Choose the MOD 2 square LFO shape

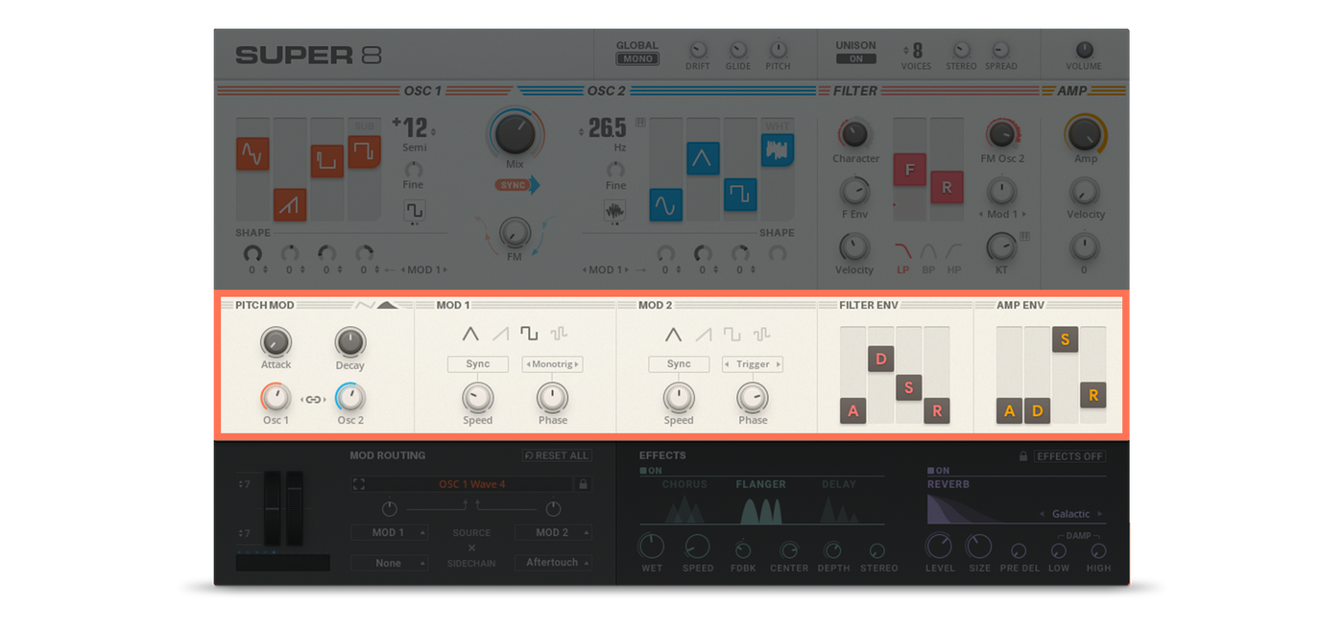tap(732, 335)
